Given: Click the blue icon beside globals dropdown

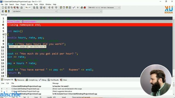Looking at the screenshot, I should [x=9, y=11].
